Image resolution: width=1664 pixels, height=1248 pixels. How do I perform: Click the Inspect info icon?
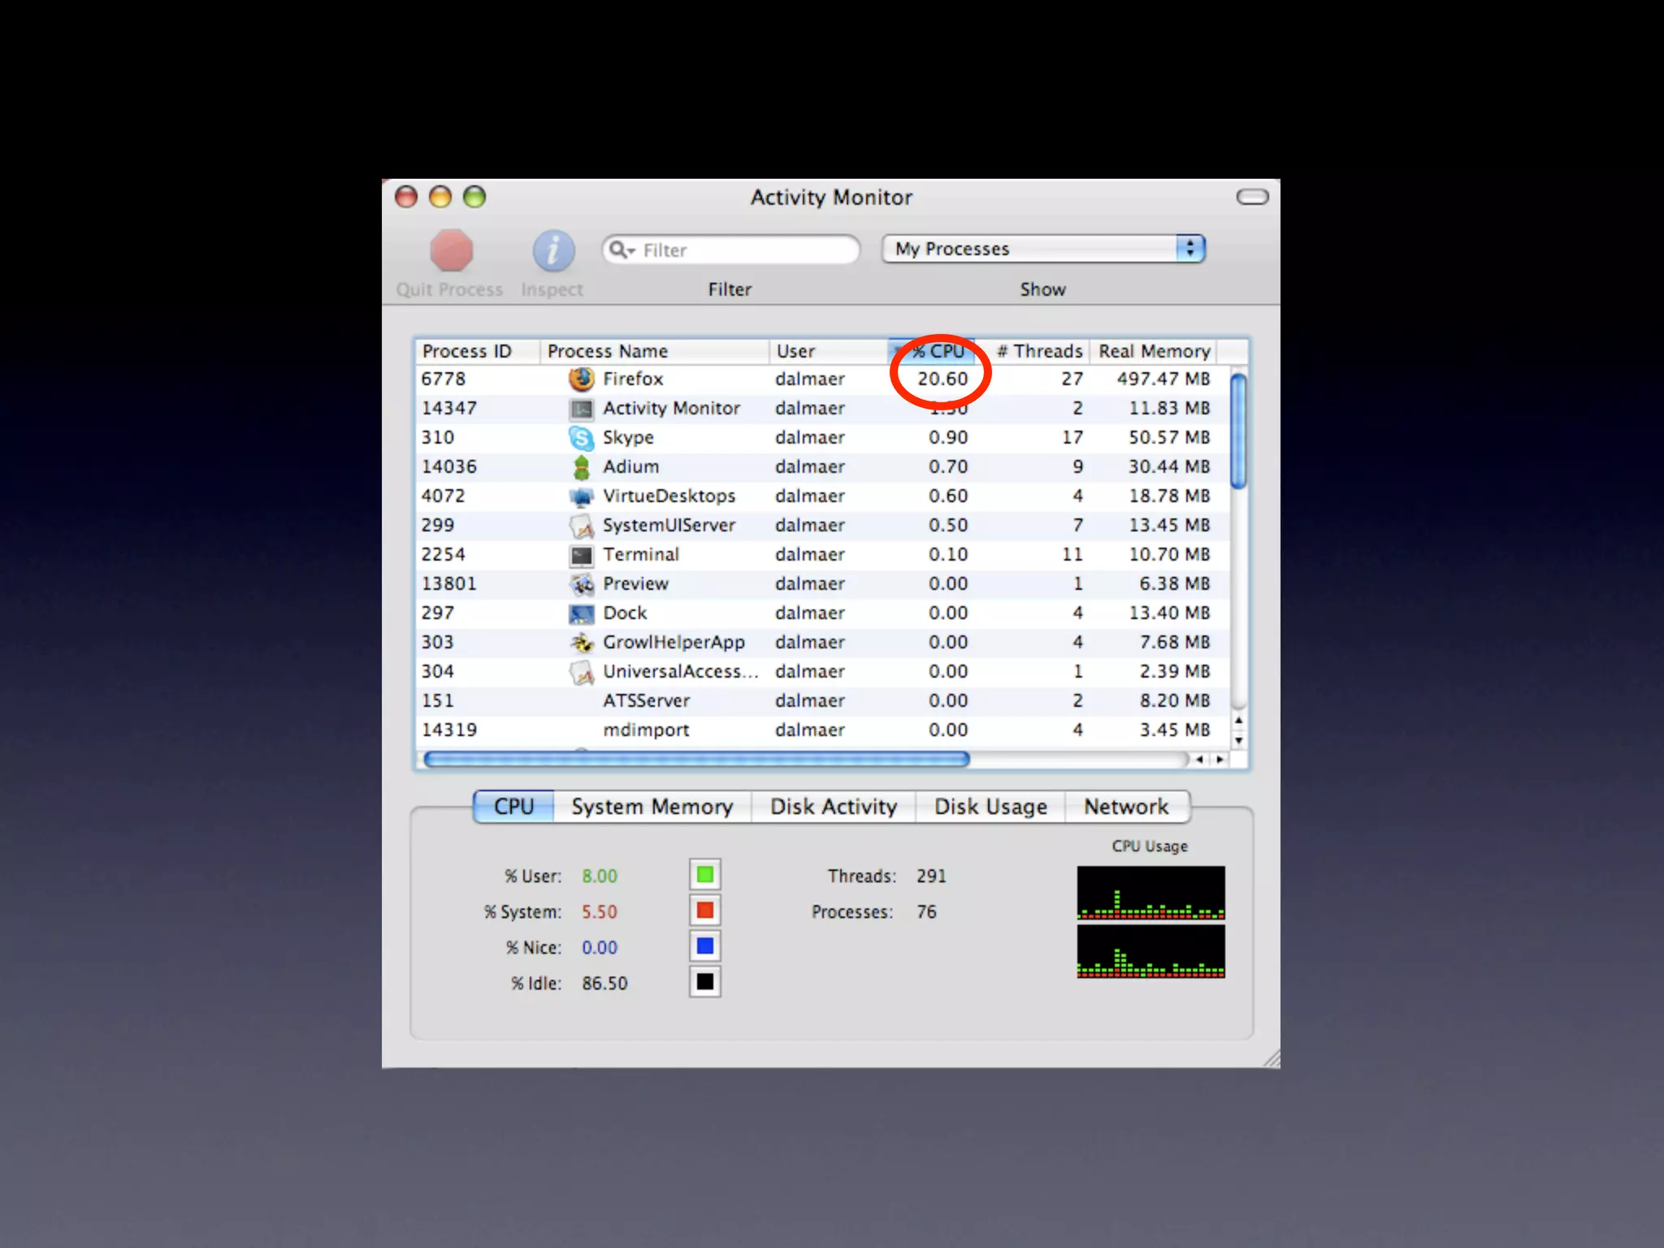point(553,250)
